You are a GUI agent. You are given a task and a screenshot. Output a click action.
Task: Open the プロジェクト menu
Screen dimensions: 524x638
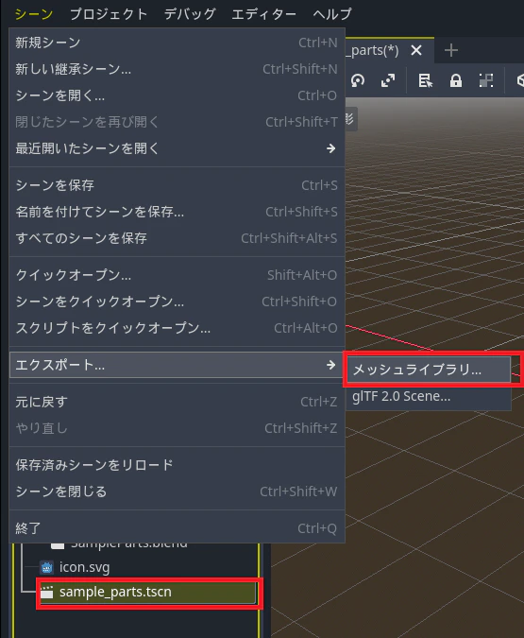[x=109, y=14]
